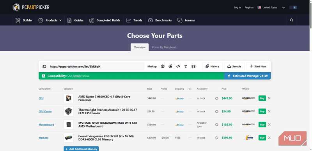
Task: Open the compatibility details link
Action: click(x=76, y=76)
